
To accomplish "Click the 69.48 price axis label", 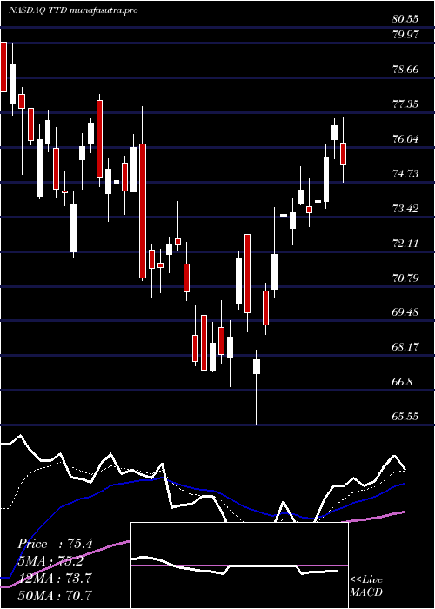I will tap(405, 312).
